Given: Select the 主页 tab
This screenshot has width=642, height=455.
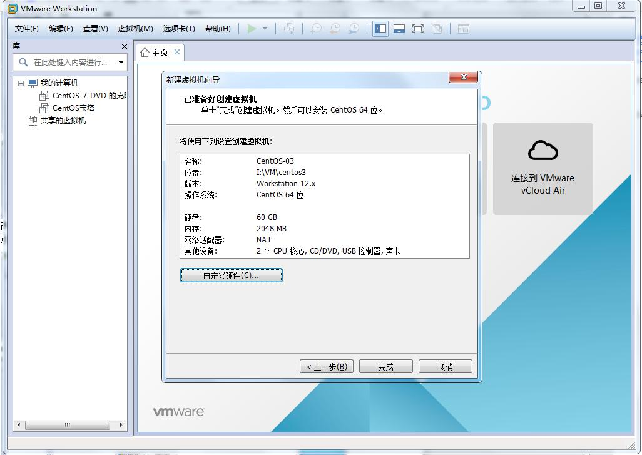Looking at the screenshot, I should tap(160, 52).
